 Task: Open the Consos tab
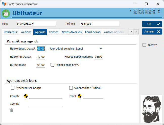54,32
